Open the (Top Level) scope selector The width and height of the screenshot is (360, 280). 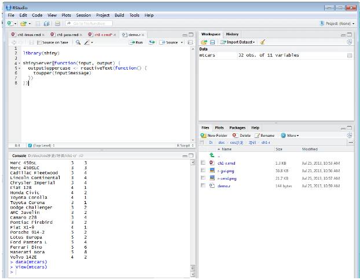pos(41,146)
